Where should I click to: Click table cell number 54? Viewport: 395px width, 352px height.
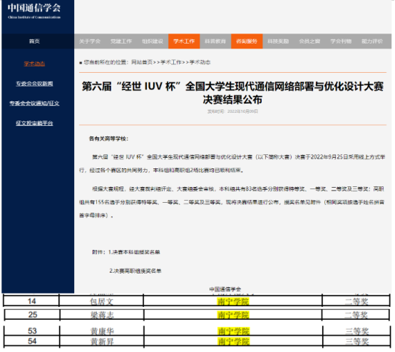point(32,341)
